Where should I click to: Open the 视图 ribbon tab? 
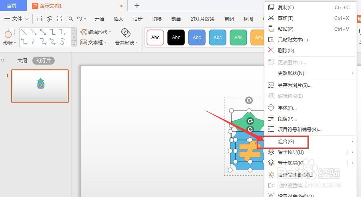248,19
